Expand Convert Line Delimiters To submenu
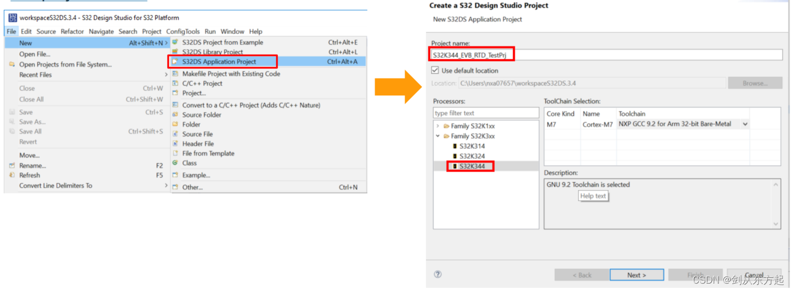 (x=87, y=186)
